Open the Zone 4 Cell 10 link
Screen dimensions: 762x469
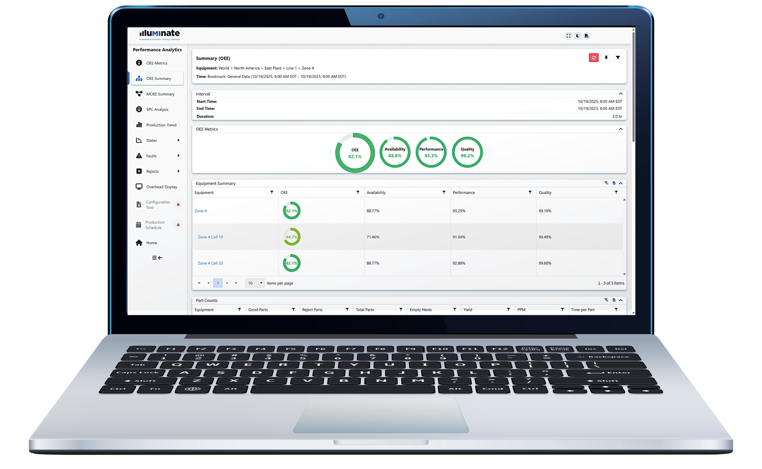coord(210,237)
